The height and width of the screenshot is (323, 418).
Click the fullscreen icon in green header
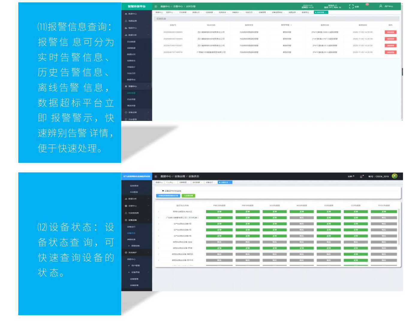[x=351, y=6]
